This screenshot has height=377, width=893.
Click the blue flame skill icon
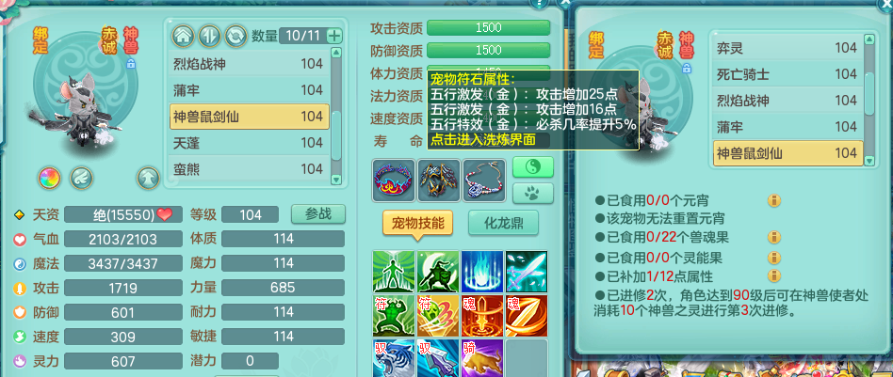coord(482,272)
